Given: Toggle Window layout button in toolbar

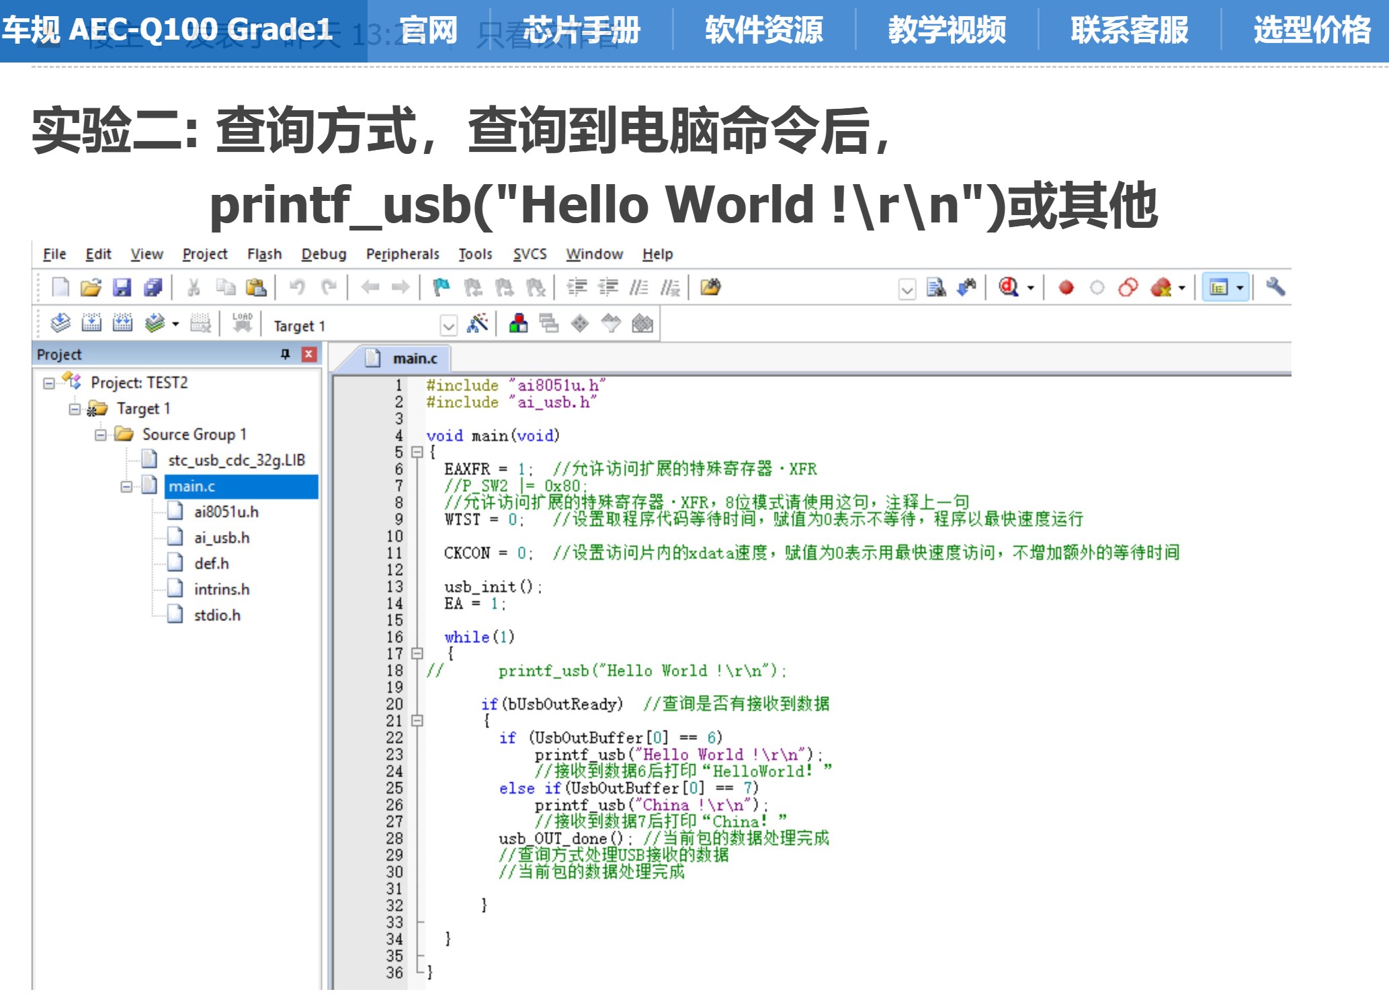Looking at the screenshot, I should [x=1218, y=288].
